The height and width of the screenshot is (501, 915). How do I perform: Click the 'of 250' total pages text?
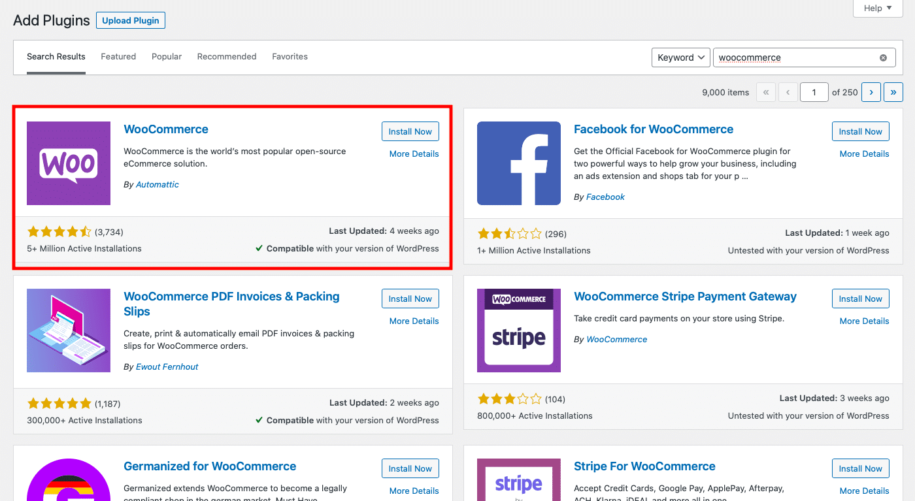click(845, 93)
